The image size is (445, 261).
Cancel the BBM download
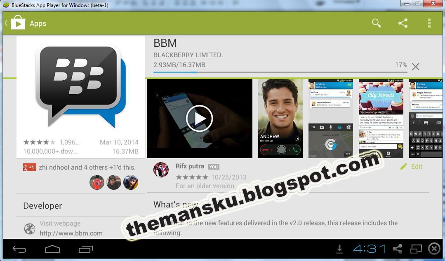[x=415, y=67]
